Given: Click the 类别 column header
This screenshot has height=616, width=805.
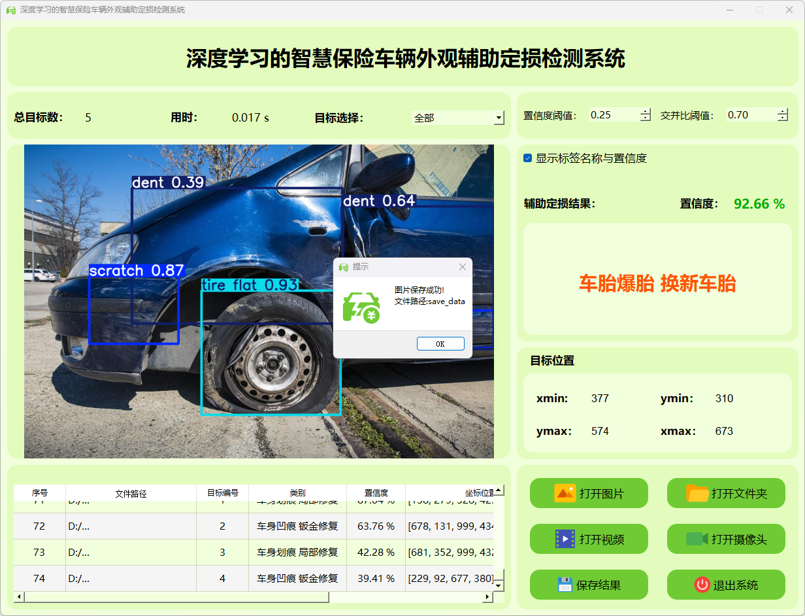Looking at the screenshot, I should tap(297, 493).
